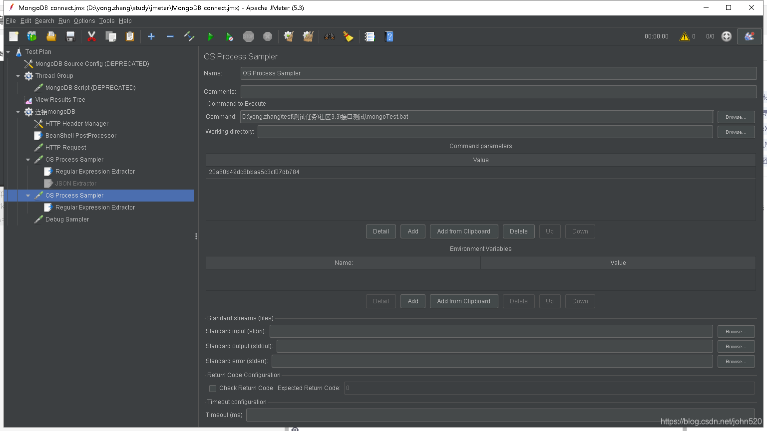Collapse the first OS Process Sampler node
Image resolution: width=767 pixels, height=431 pixels.
(x=28, y=160)
